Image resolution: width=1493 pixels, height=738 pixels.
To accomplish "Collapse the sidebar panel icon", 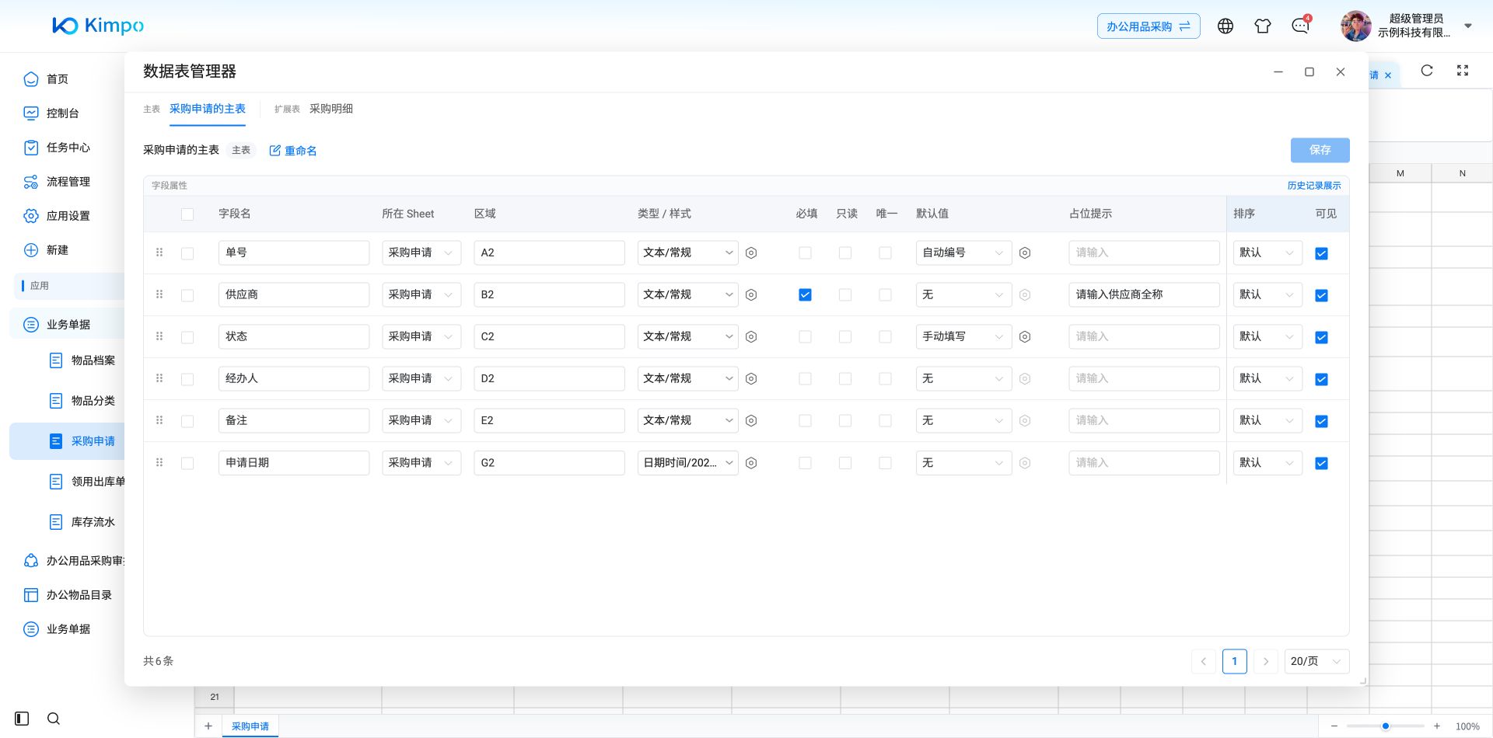I will (22, 719).
